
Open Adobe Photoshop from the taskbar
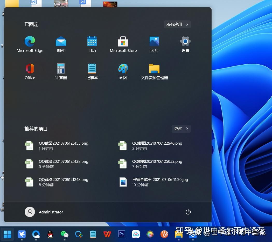(121, 234)
